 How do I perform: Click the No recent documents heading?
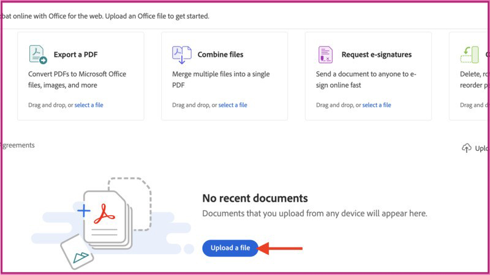point(255,198)
